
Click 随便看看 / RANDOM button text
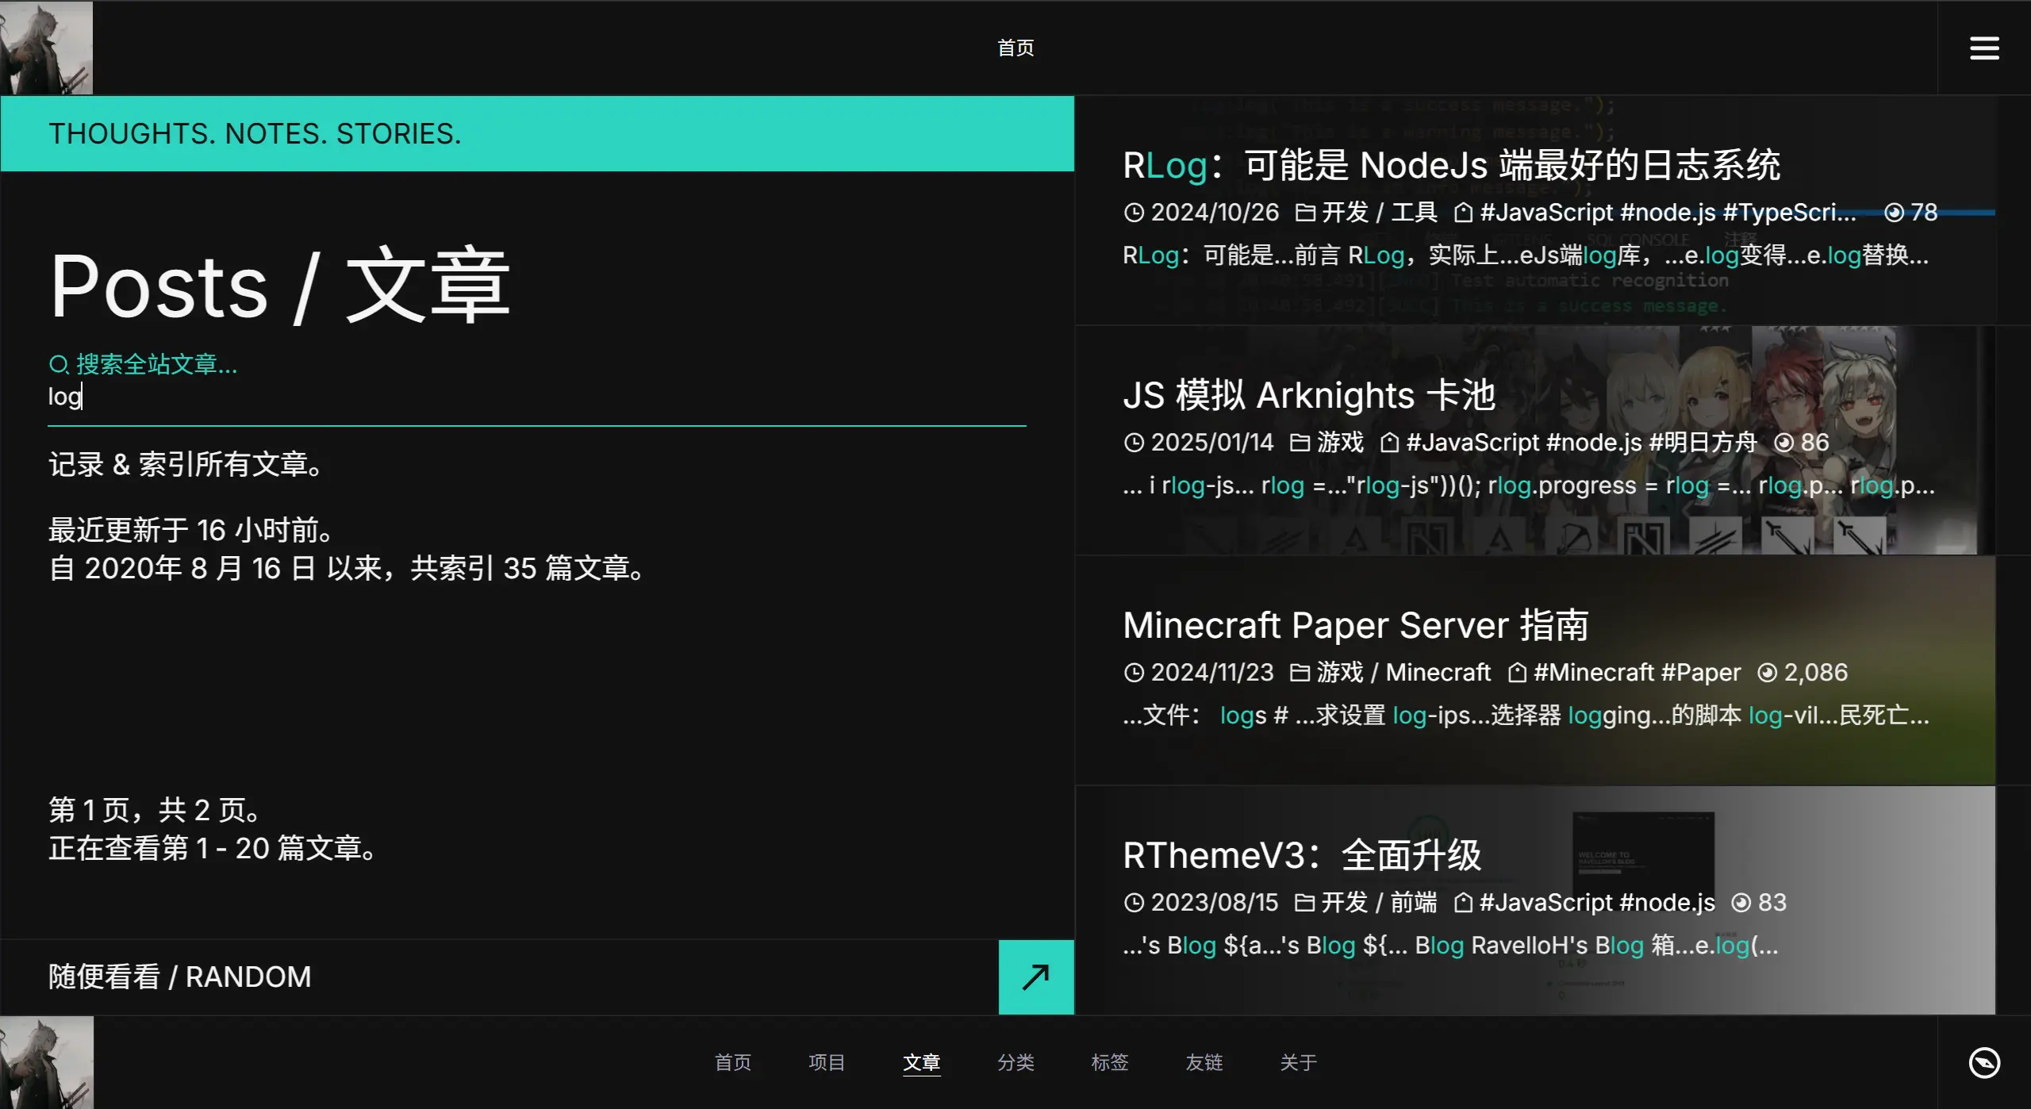[180, 977]
